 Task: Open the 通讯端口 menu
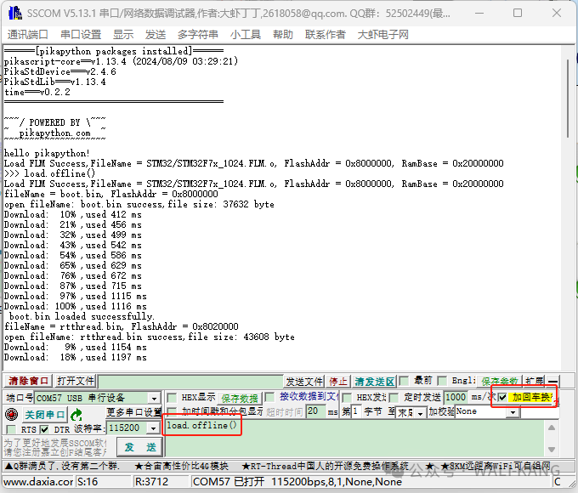[x=28, y=35]
